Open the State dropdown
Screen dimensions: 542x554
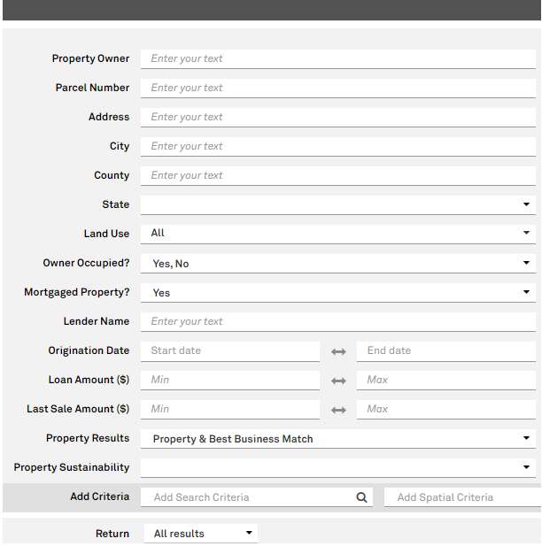tap(337, 204)
